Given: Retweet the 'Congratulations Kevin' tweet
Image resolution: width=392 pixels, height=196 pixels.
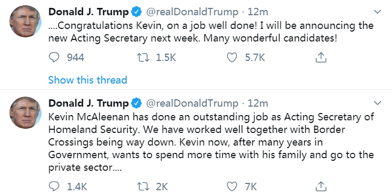Looking at the screenshot, I should (x=143, y=58).
